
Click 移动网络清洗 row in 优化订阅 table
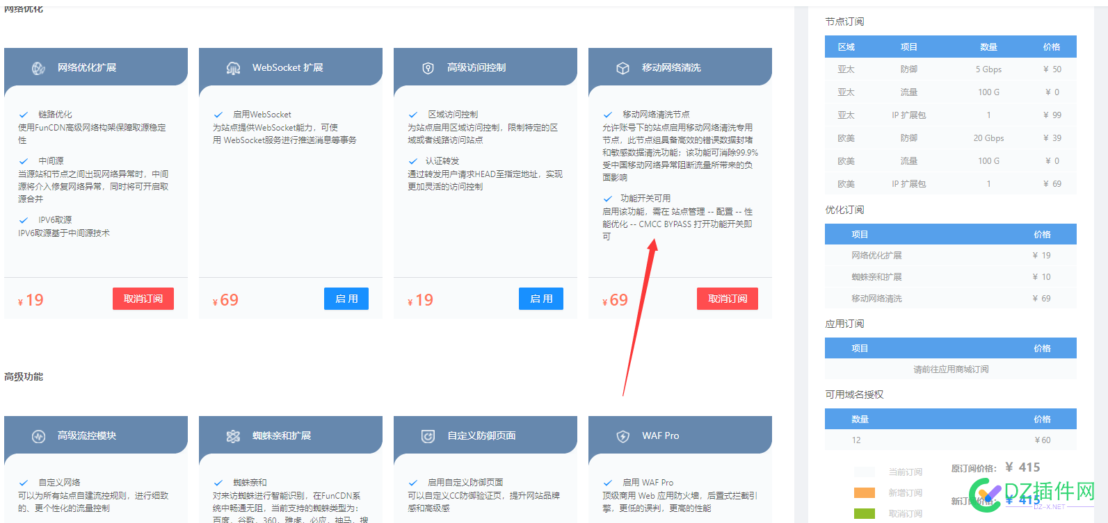(x=951, y=299)
